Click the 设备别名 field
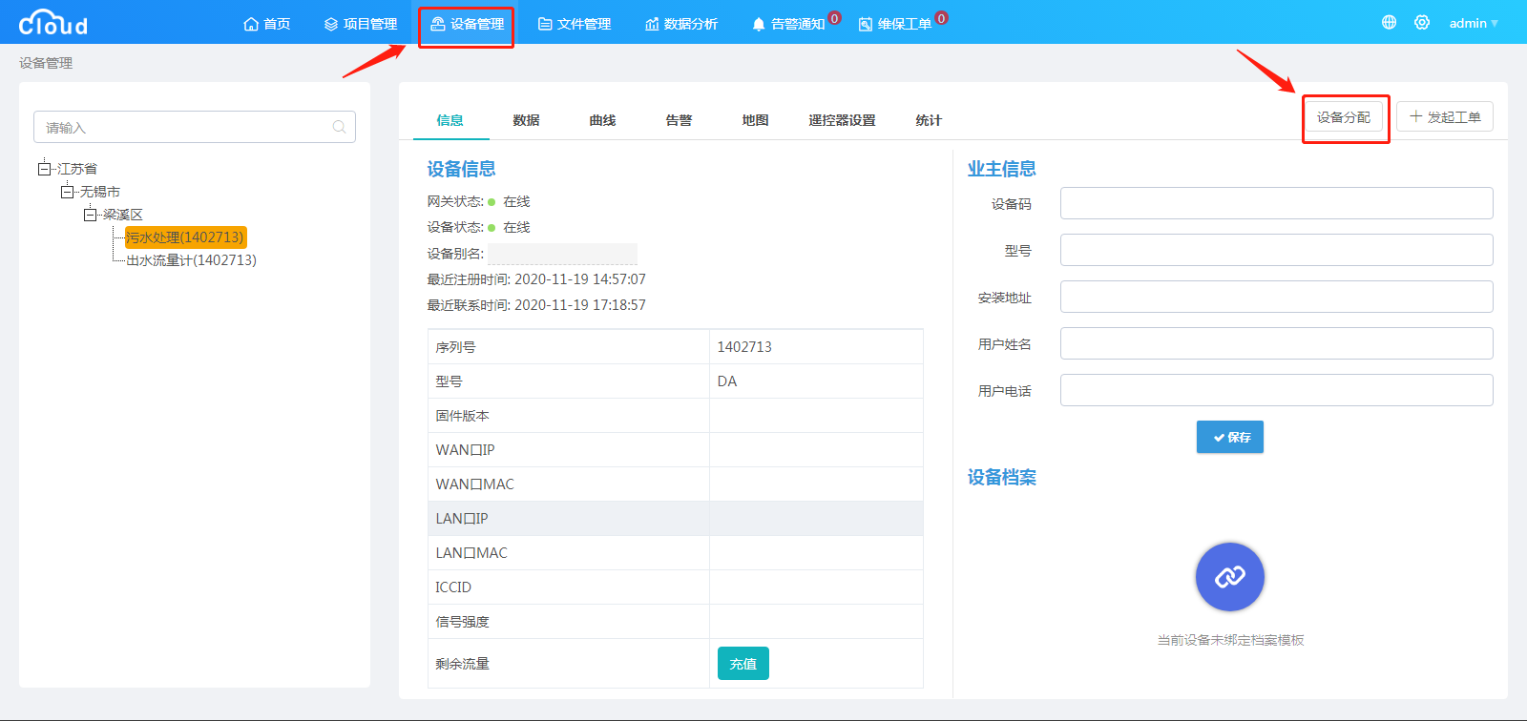The width and height of the screenshot is (1527, 721). pos(562,254)
